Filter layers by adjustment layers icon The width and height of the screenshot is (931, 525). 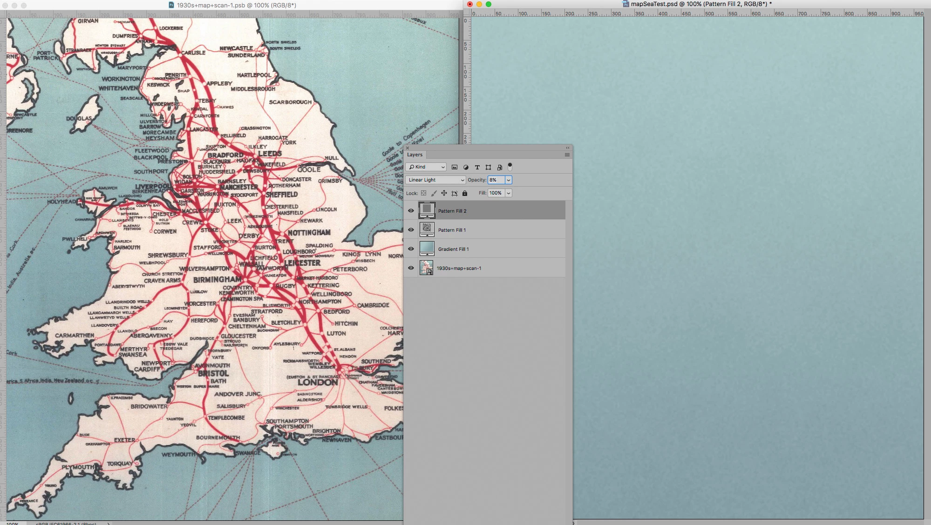[x=466, y=167]
